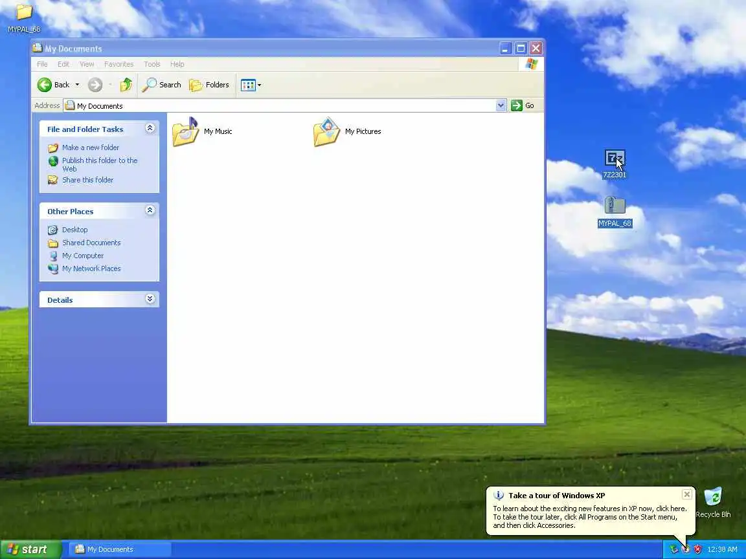Open the Help menu
The image size is (746, 559).
tap(177, 64)
